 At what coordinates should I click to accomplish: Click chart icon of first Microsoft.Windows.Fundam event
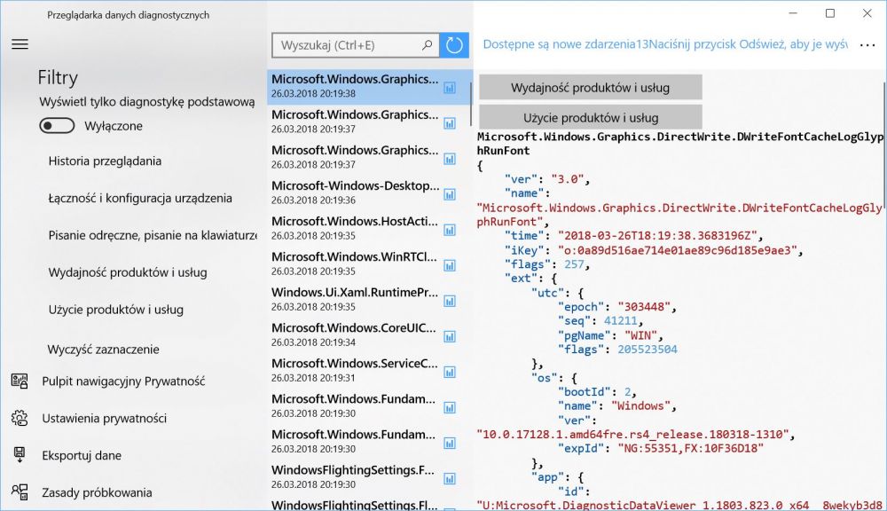(450, 407)
